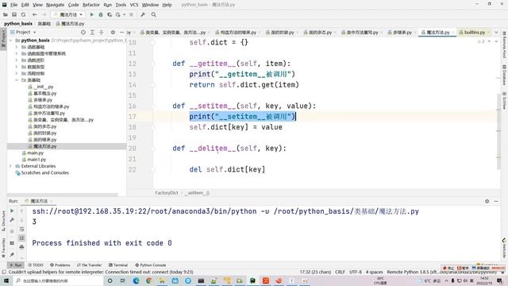Open Run panel gear settings

487,201
